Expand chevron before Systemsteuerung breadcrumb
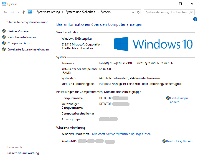Screen dimensions: 198x160 coord(34,12)
